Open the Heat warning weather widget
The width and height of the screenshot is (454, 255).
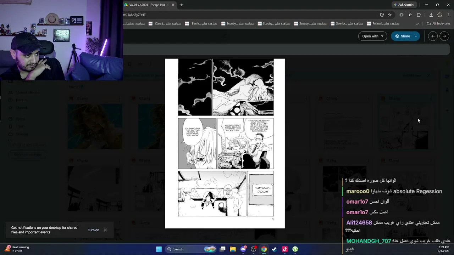(x=17, y=249)
